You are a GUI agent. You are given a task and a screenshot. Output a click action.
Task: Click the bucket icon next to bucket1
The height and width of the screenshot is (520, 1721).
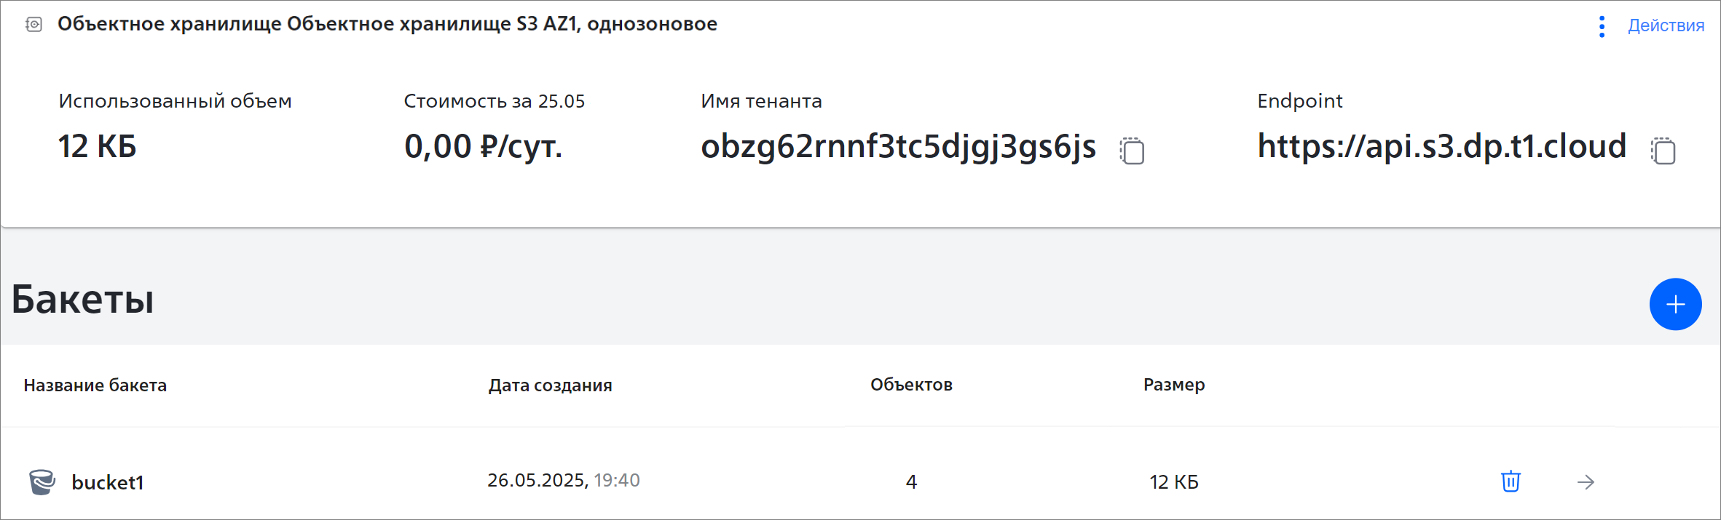(x=42, y=481)
